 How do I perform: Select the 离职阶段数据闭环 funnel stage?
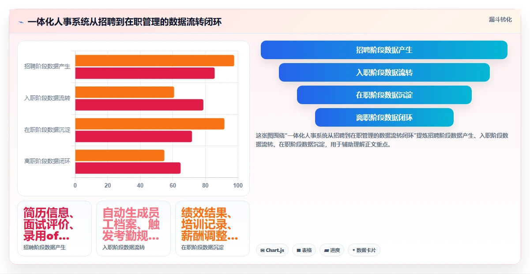point(384,117)
